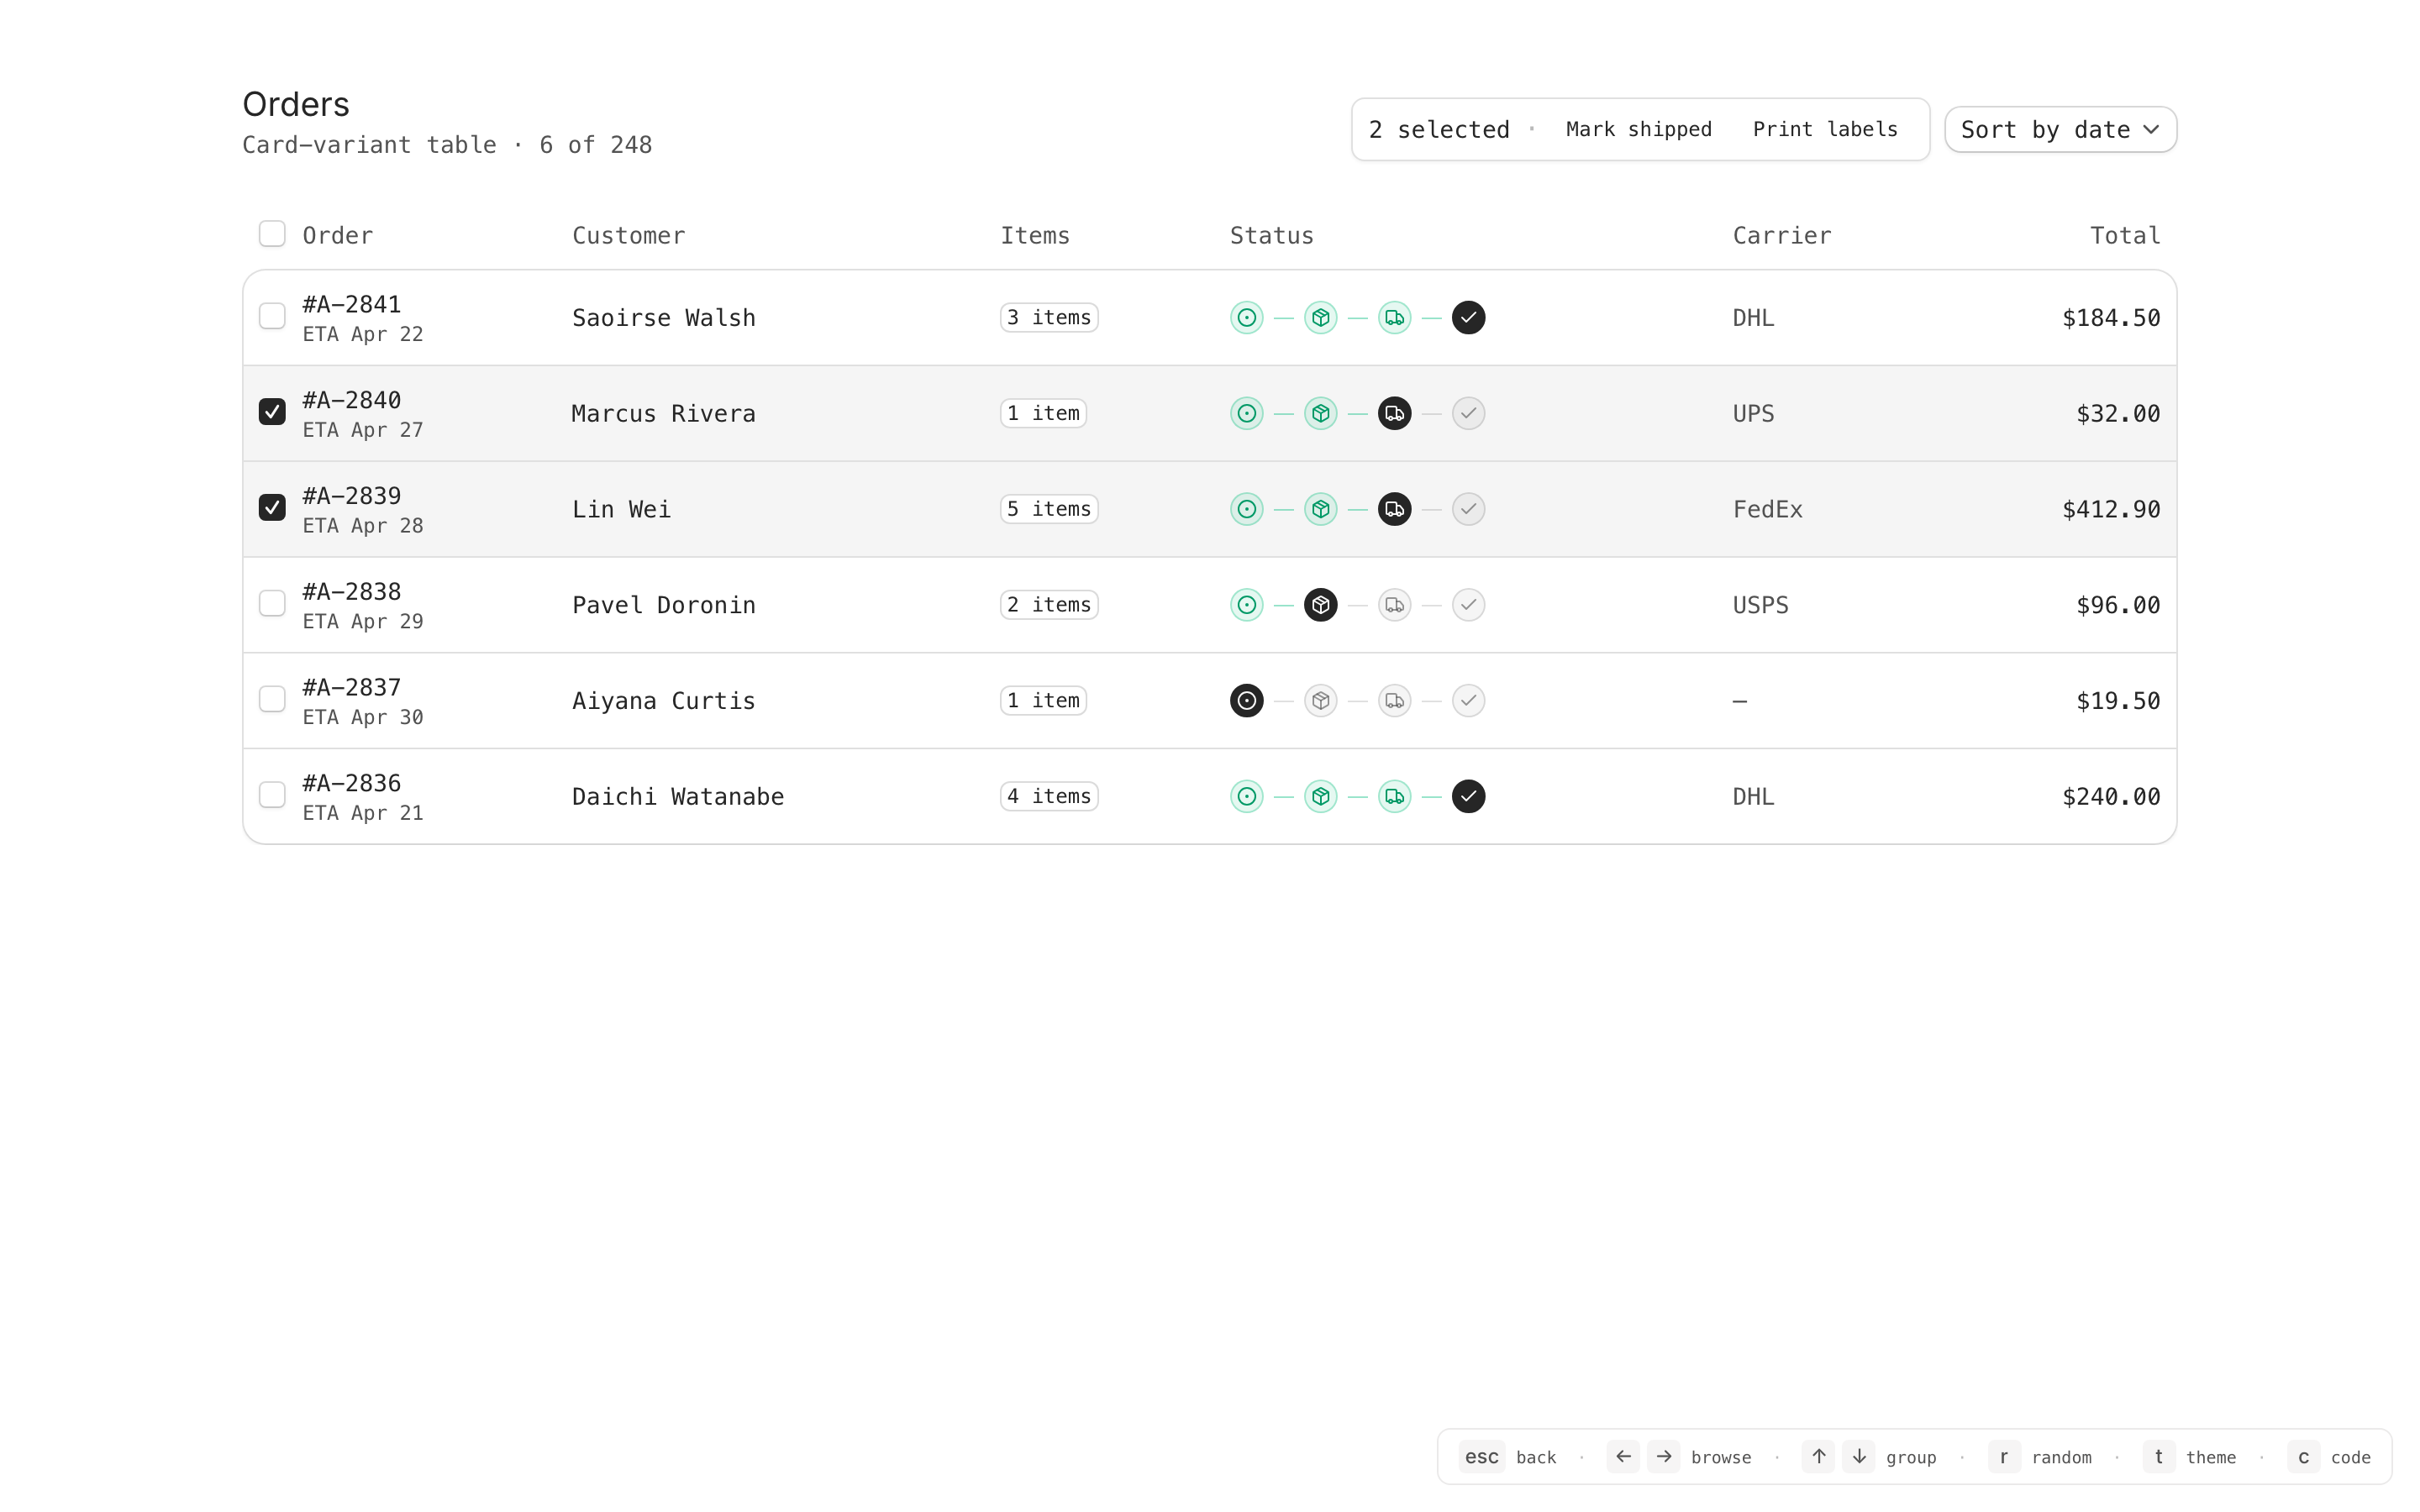The width and height of the screenshot is (2420, 1512).
Task: Click delivered checkmark icon for order #A-2841
Action: point(1468,317)
